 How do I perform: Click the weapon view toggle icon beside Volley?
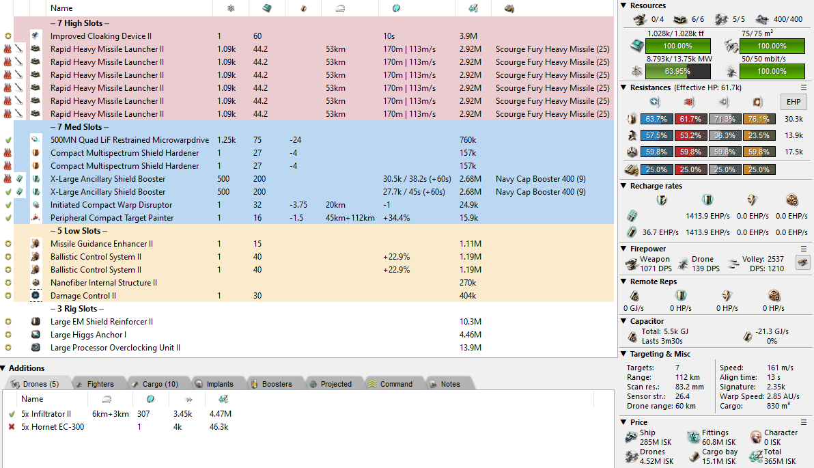[803, 263]
